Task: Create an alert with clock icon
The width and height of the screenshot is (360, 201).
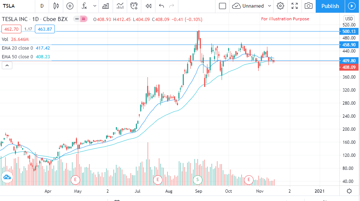Action: tap(134, 6)
